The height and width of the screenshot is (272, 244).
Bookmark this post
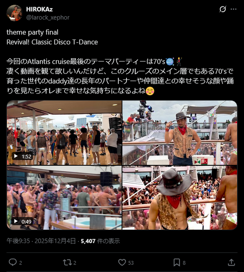tap(177, 262)
